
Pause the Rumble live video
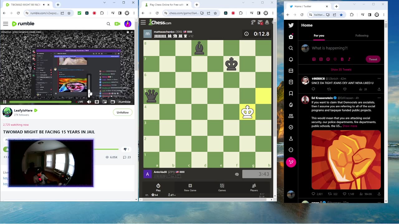(5, 102)
